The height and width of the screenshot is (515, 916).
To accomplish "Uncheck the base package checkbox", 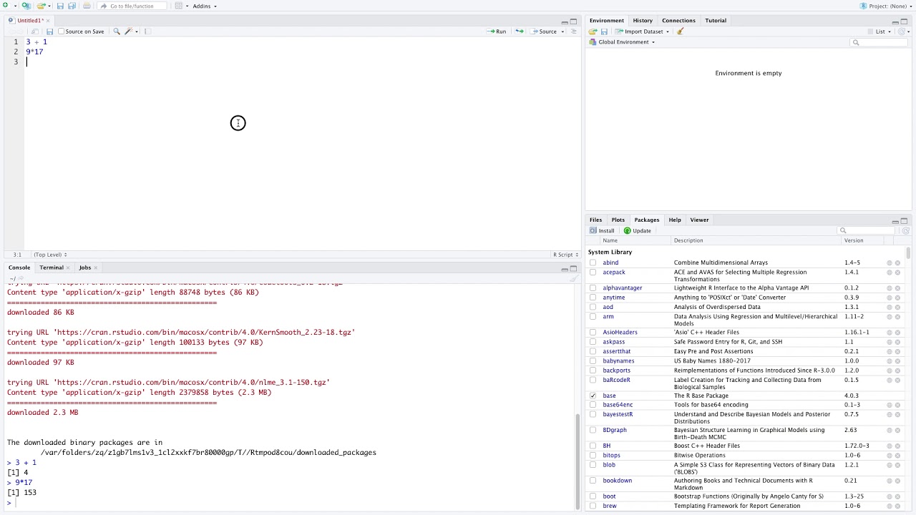I will coord(593,396).
